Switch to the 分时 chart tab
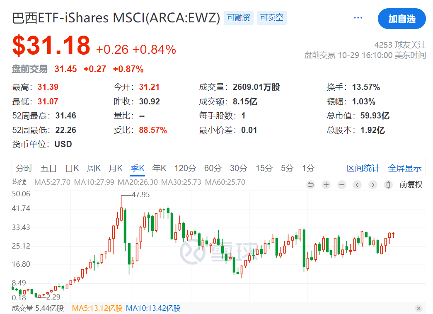Image resolution: width=433 pixels, height=314 pixels. (24, 168)
